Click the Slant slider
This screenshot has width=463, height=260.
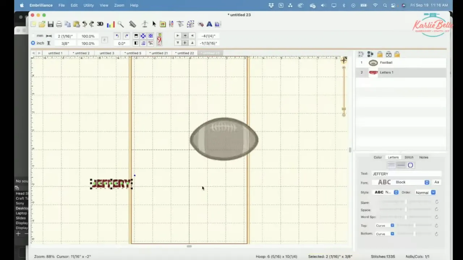coord(406,203)
